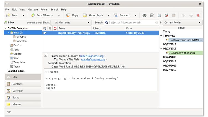Open the Folder menu
Viewport: 208px width, 117px height.
pyautogui.click(x=44, y=9)
